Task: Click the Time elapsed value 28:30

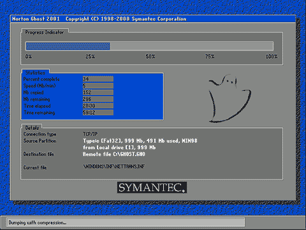Action: tap(98, 106)
